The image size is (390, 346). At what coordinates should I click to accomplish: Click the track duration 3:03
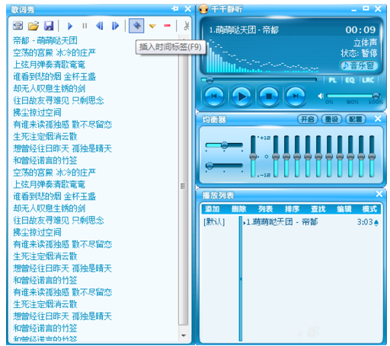click(365, 222)
